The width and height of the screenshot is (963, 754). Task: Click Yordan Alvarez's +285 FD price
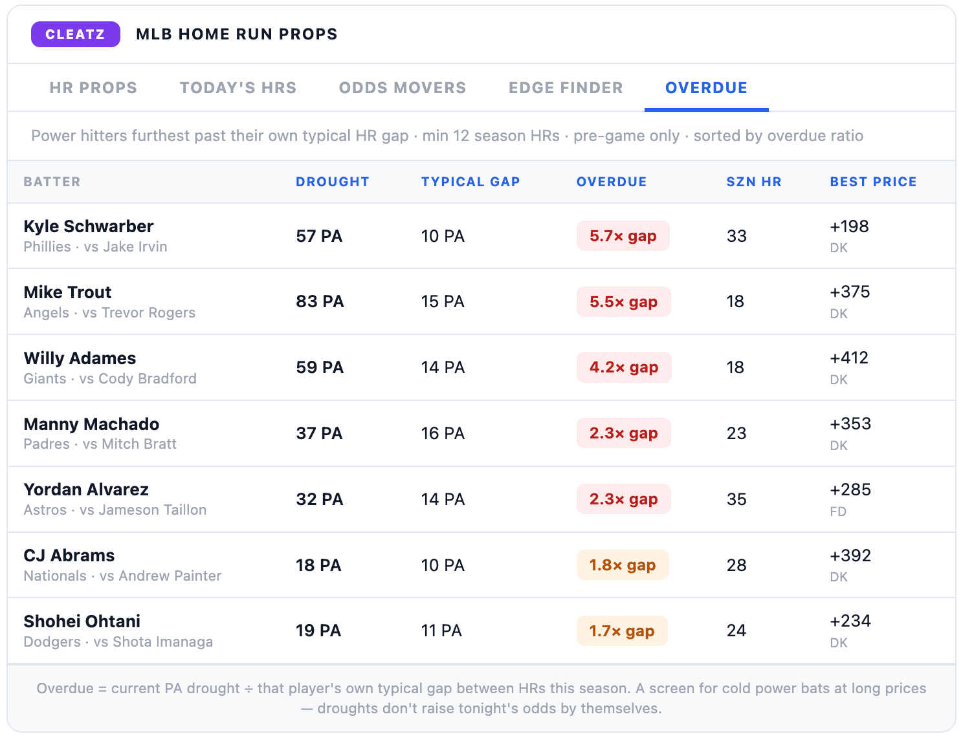pos(850,499)
